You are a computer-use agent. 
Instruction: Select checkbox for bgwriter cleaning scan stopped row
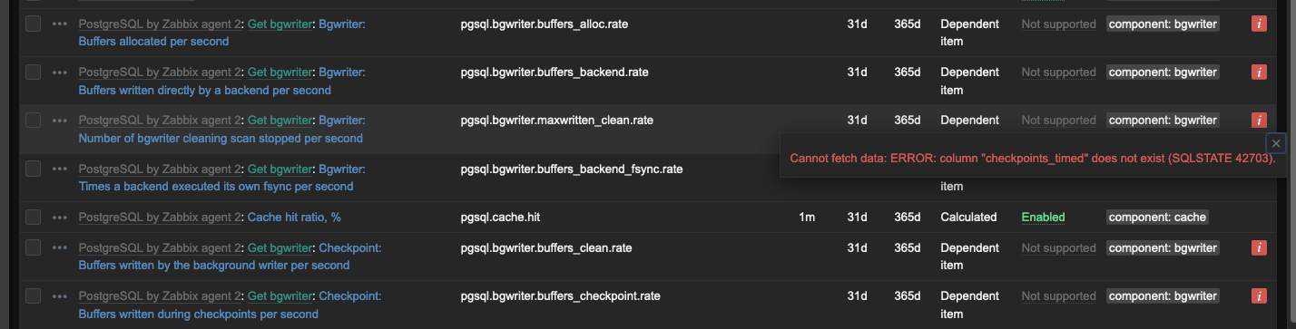33,121
